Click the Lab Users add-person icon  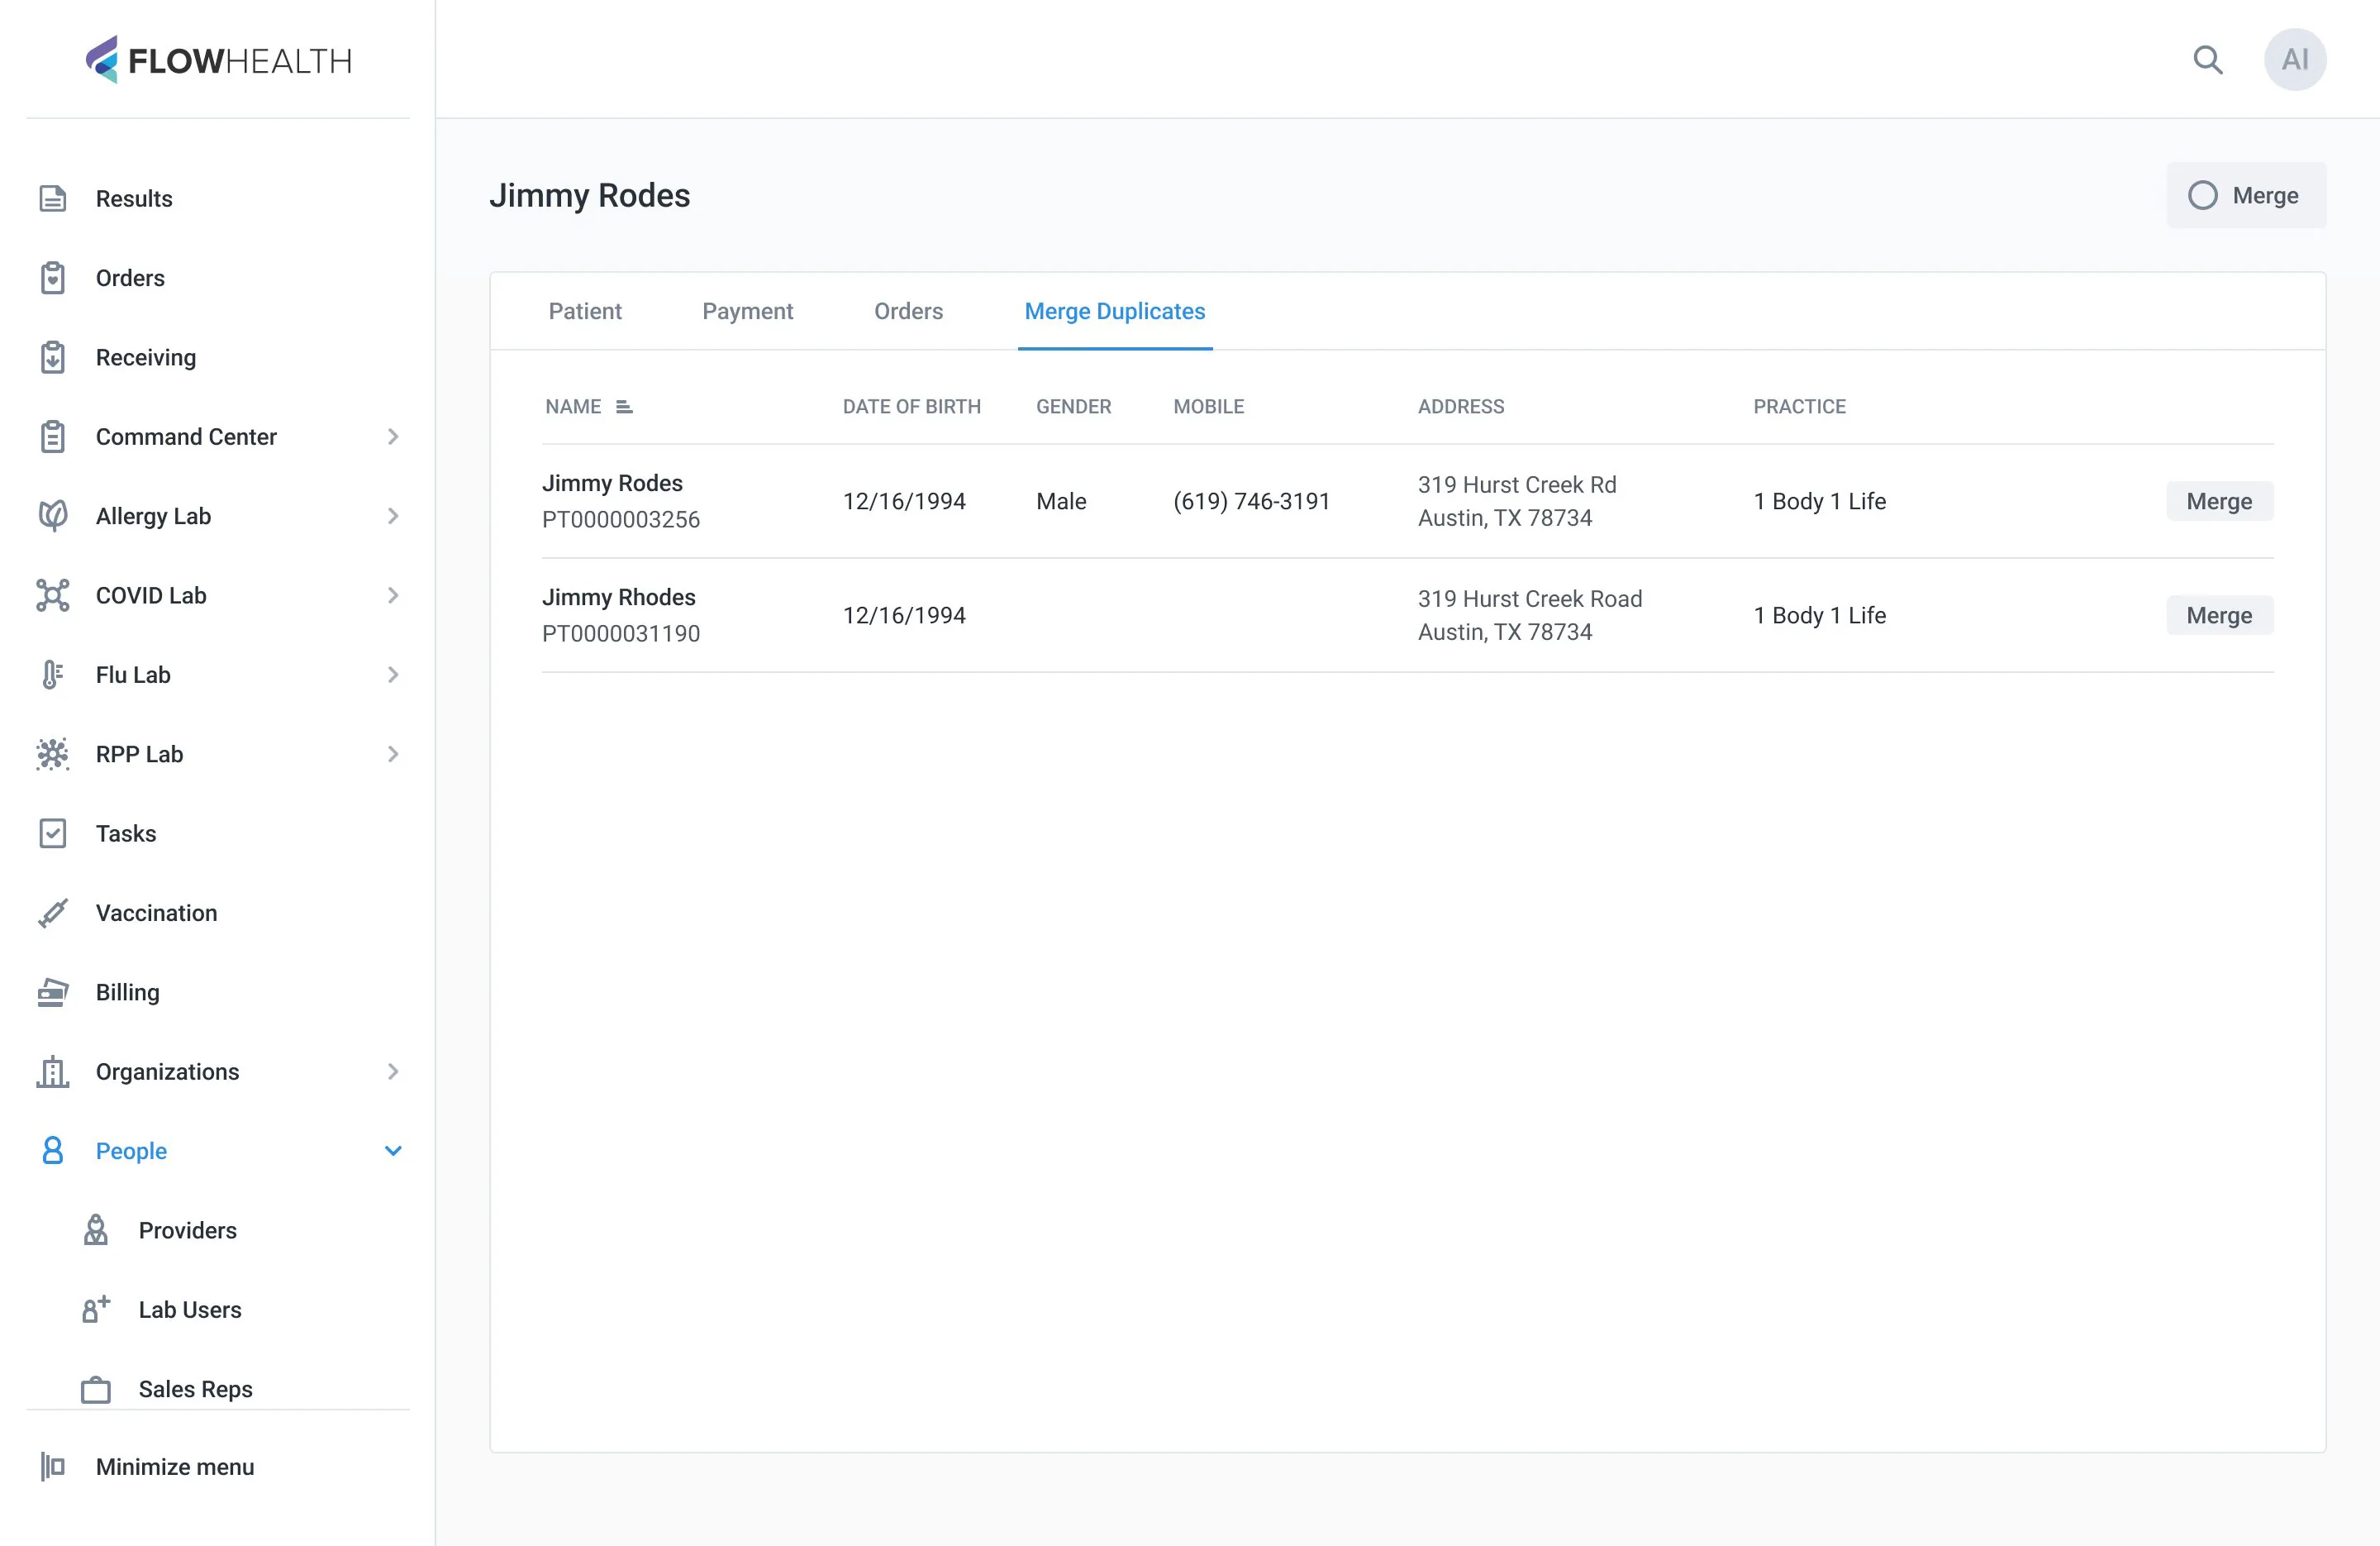[96, 1309]
